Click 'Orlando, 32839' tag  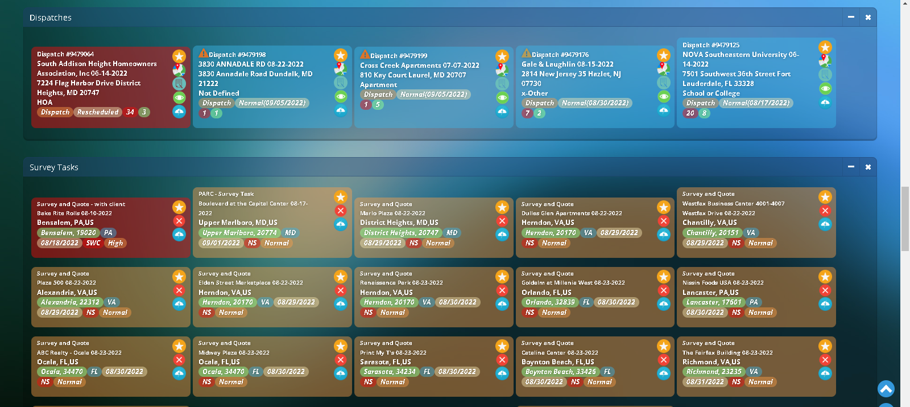(x=550, y=302)
